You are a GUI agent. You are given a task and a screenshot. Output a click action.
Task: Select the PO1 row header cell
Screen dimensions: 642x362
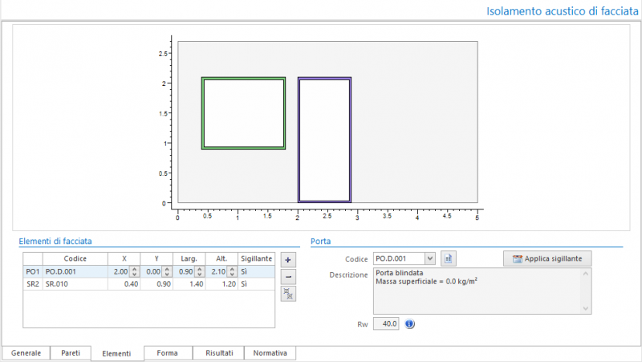(x=33, y=271)
